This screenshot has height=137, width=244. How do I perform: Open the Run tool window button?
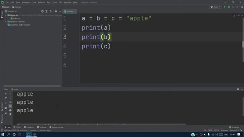[x=8, y=127]
